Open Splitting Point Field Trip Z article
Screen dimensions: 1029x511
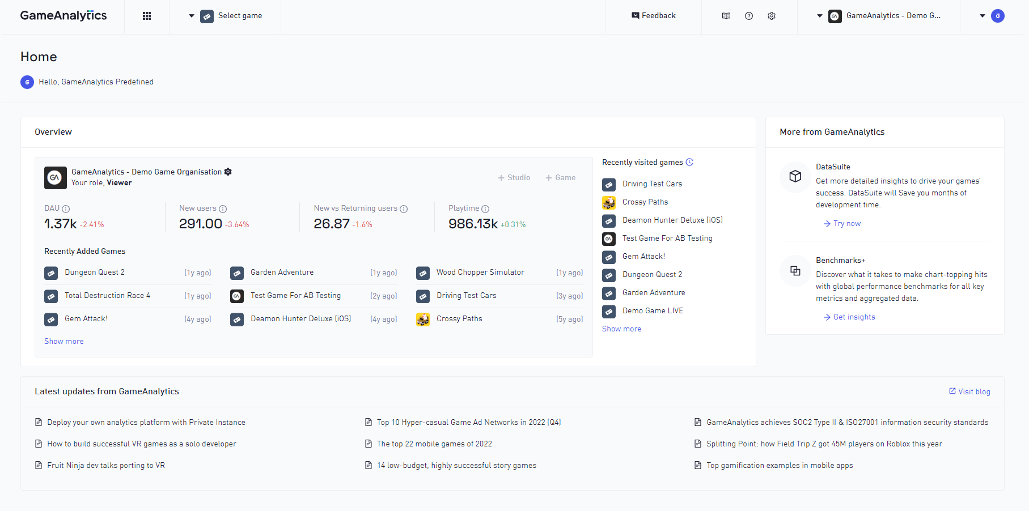pos(824,444)
